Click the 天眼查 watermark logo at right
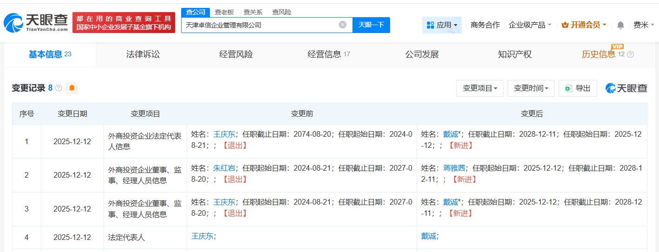659x252 pixels. pyautogui.click(x=626, y=88)
